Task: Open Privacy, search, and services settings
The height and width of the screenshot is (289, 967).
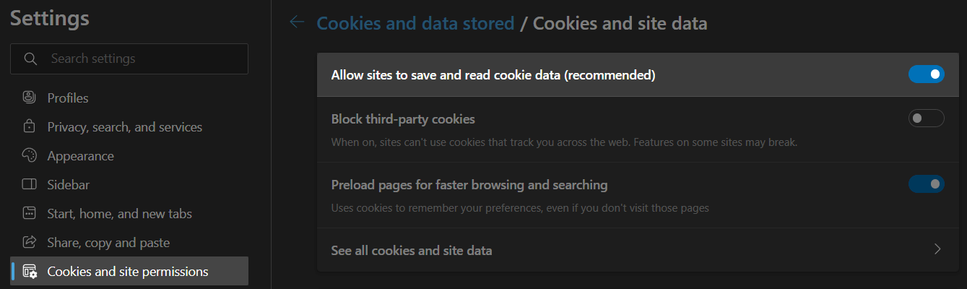Action: point(124,127)
